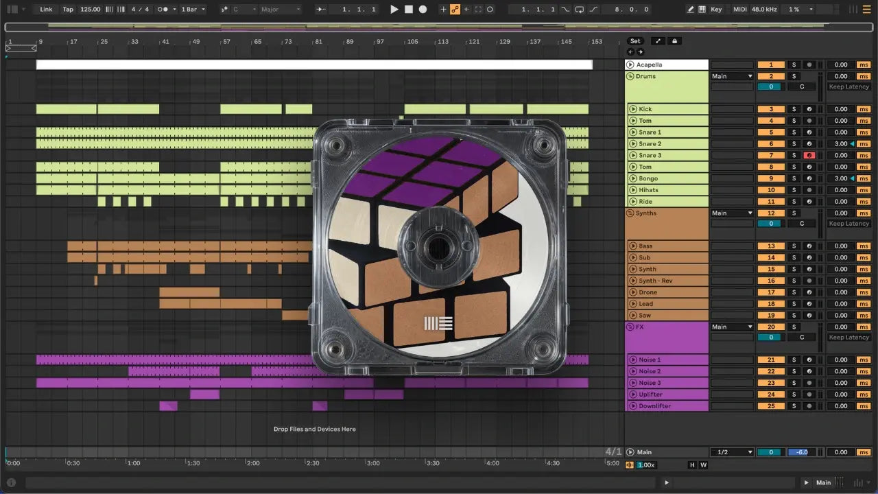Open the 1 Bar quantization dropdown
Image resolution: width=878 pixels, height=494 pixels.
tap(193, 10)
